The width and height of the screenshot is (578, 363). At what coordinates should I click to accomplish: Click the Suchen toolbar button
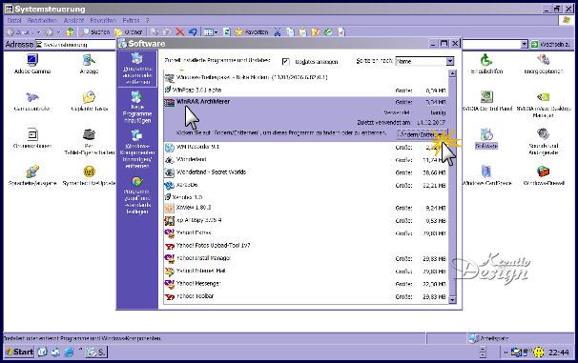pos(95,32)
